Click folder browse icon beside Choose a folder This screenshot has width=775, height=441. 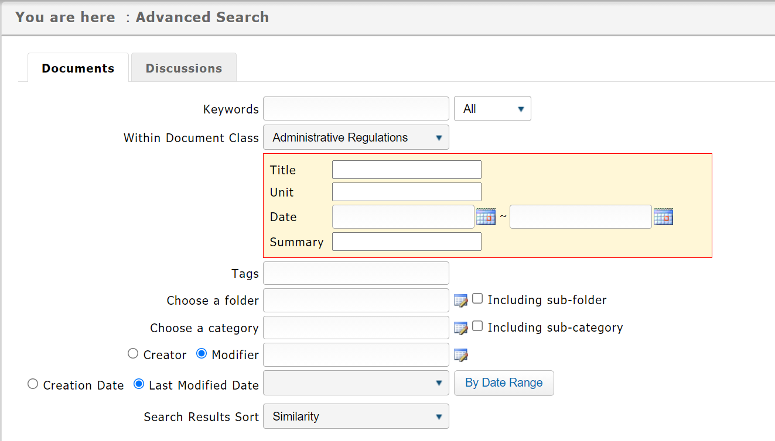pyautogui.click(x=461, y=301)
